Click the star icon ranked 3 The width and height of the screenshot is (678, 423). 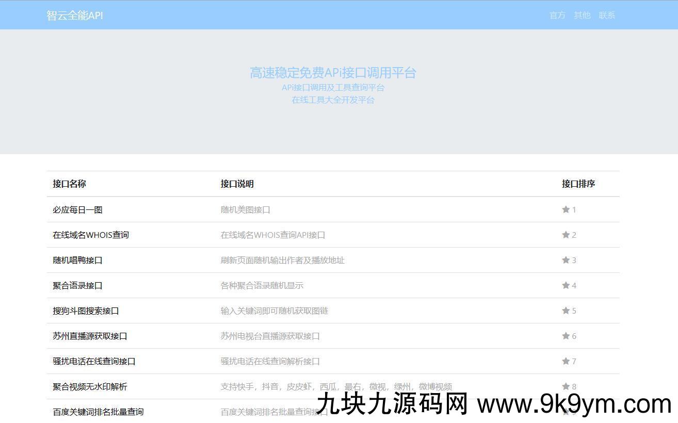click(x=566, y=260)
